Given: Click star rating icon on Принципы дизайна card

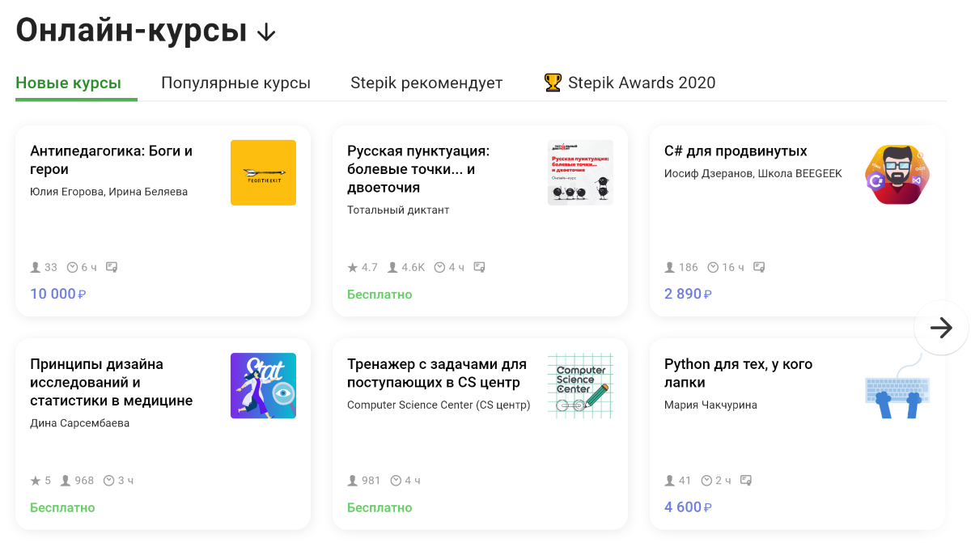Looking at the screenshot, I should [x=35, y=480].
